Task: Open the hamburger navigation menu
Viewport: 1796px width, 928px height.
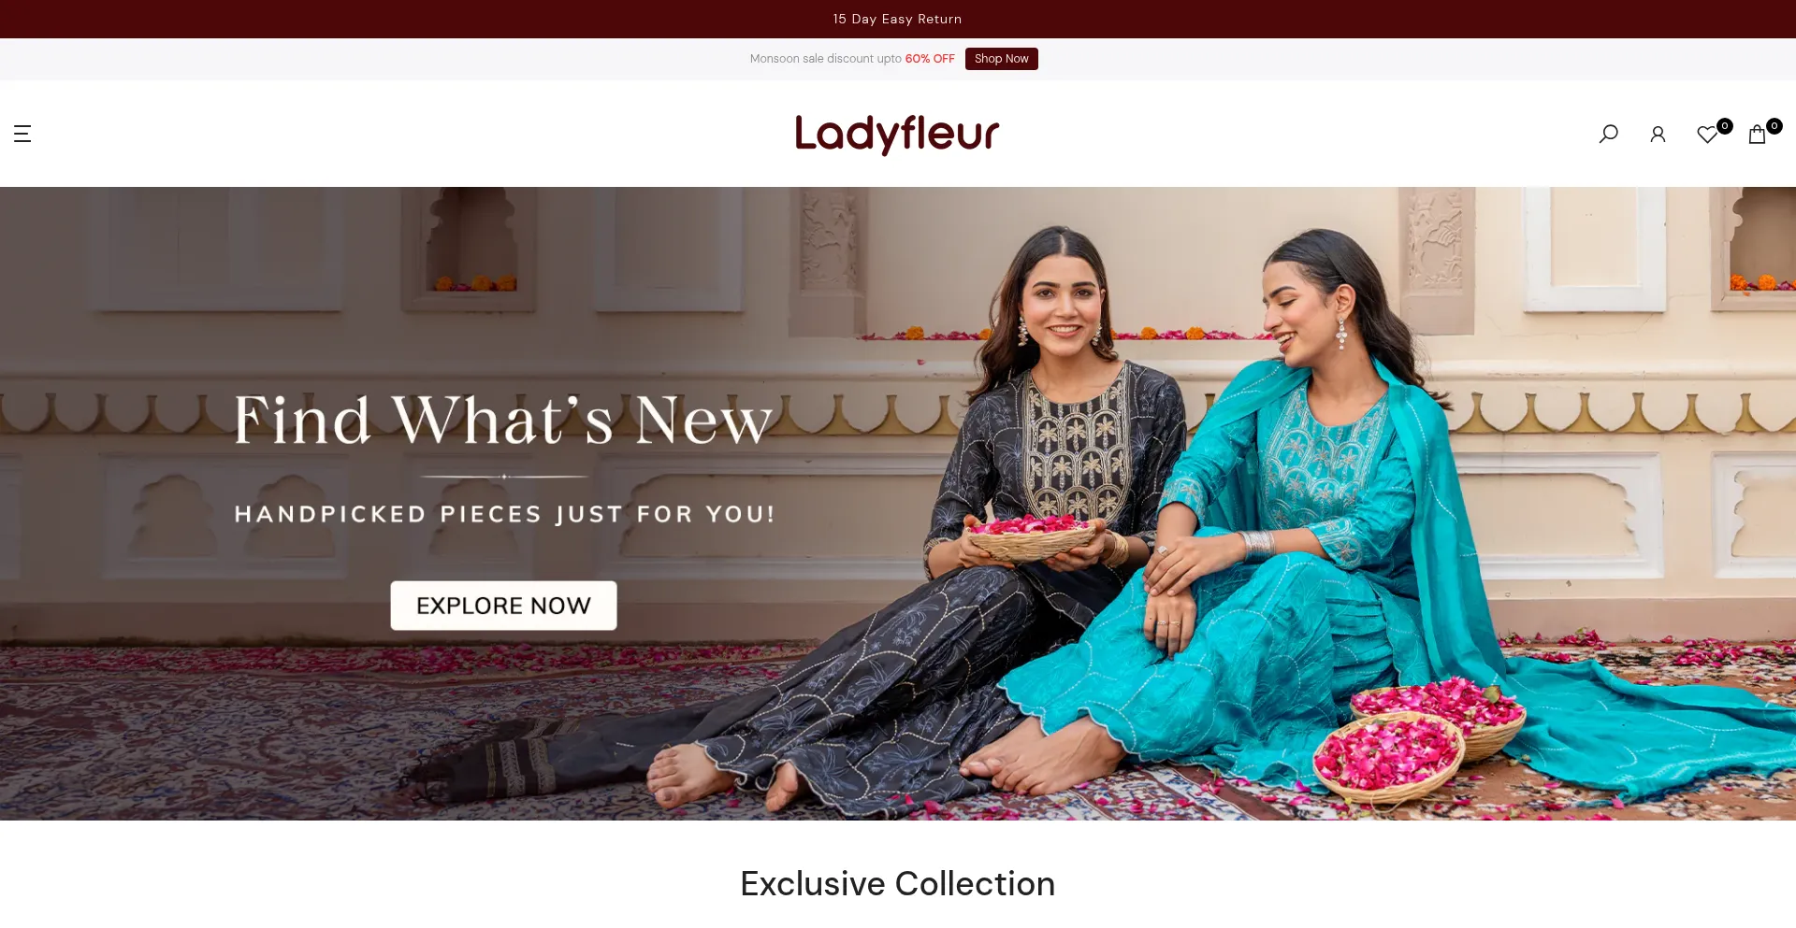Action: 22,134
